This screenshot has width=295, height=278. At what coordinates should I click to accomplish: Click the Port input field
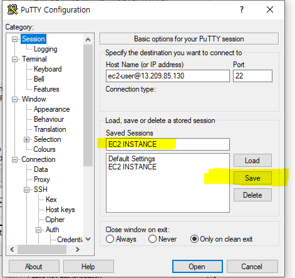point(252,76)
